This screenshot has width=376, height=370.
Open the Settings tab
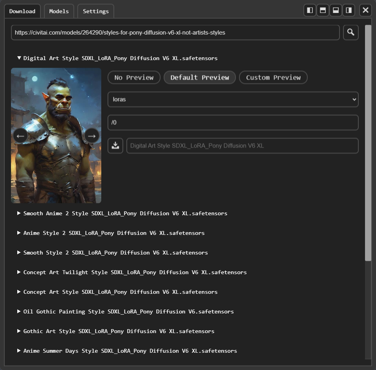[95, 11]
